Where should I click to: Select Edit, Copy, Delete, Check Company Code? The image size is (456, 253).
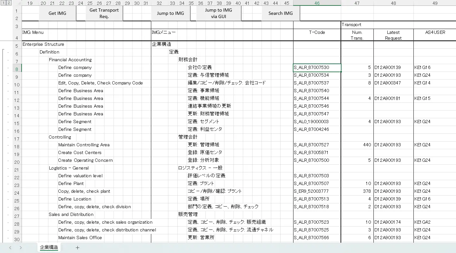click(x=100, y=83)
